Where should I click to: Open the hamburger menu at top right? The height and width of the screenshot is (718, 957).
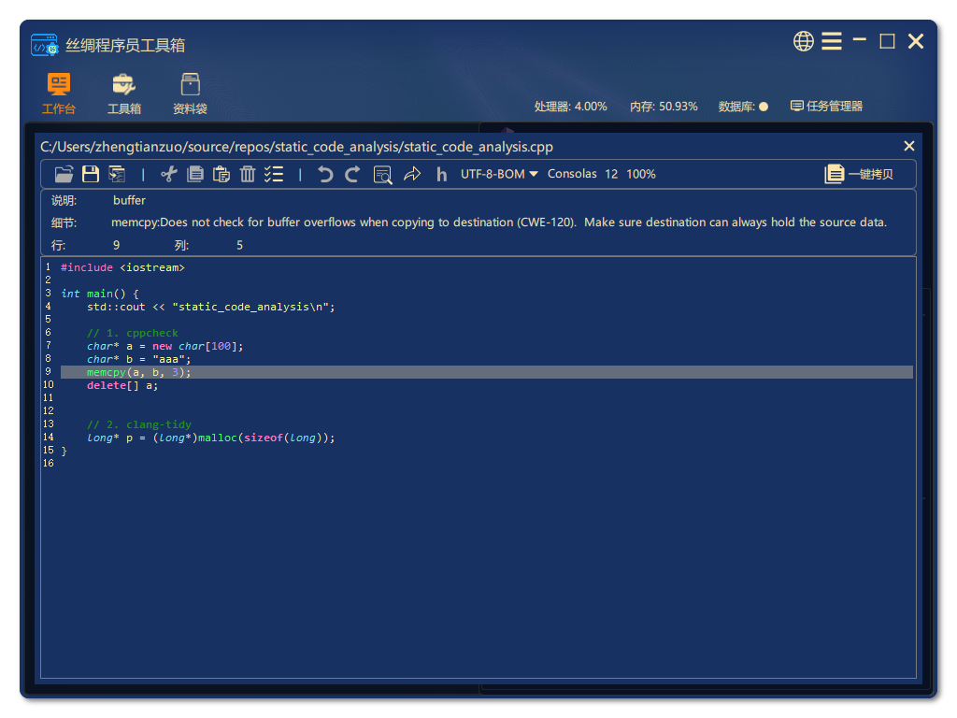[832, 41]
